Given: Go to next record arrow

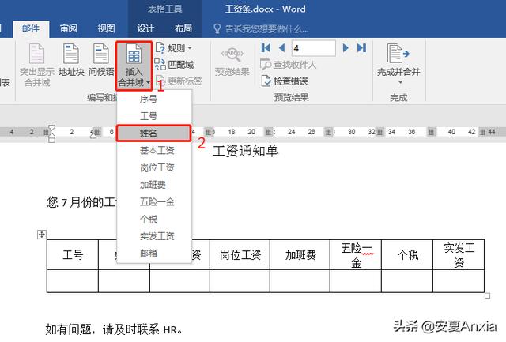Looking at the screenshot, I should tap(346, 48).
